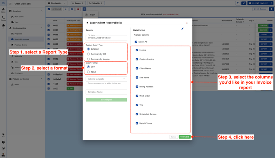This screenshot has width=275, height=158.
Task: Collapse the Operations section
Action: 41,11
